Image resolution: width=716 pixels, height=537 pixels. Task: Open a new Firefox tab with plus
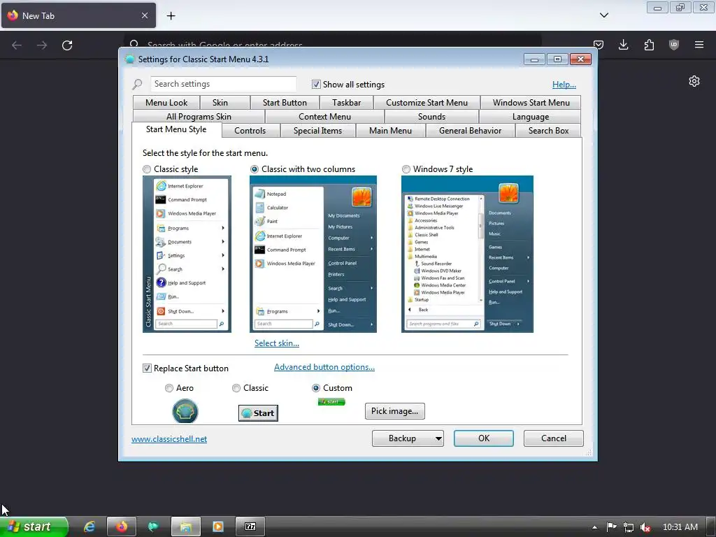tap(171, 16)
